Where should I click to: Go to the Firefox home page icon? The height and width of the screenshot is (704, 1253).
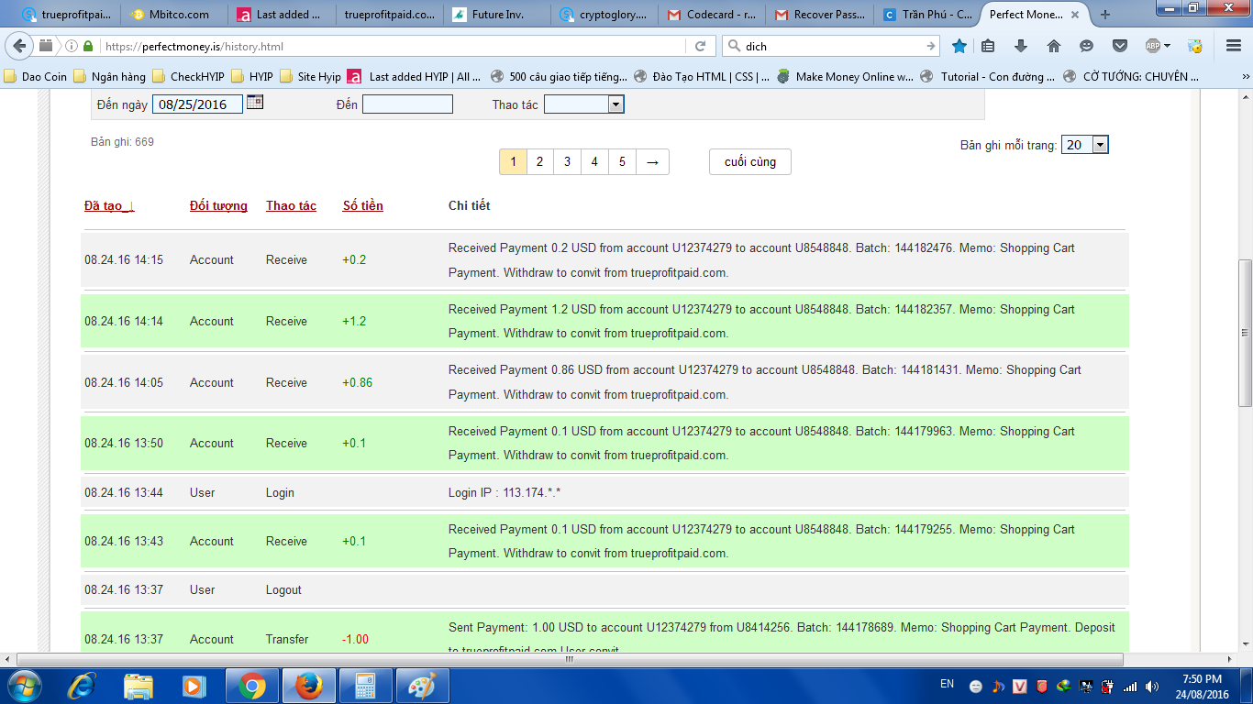pos(1054,46)
